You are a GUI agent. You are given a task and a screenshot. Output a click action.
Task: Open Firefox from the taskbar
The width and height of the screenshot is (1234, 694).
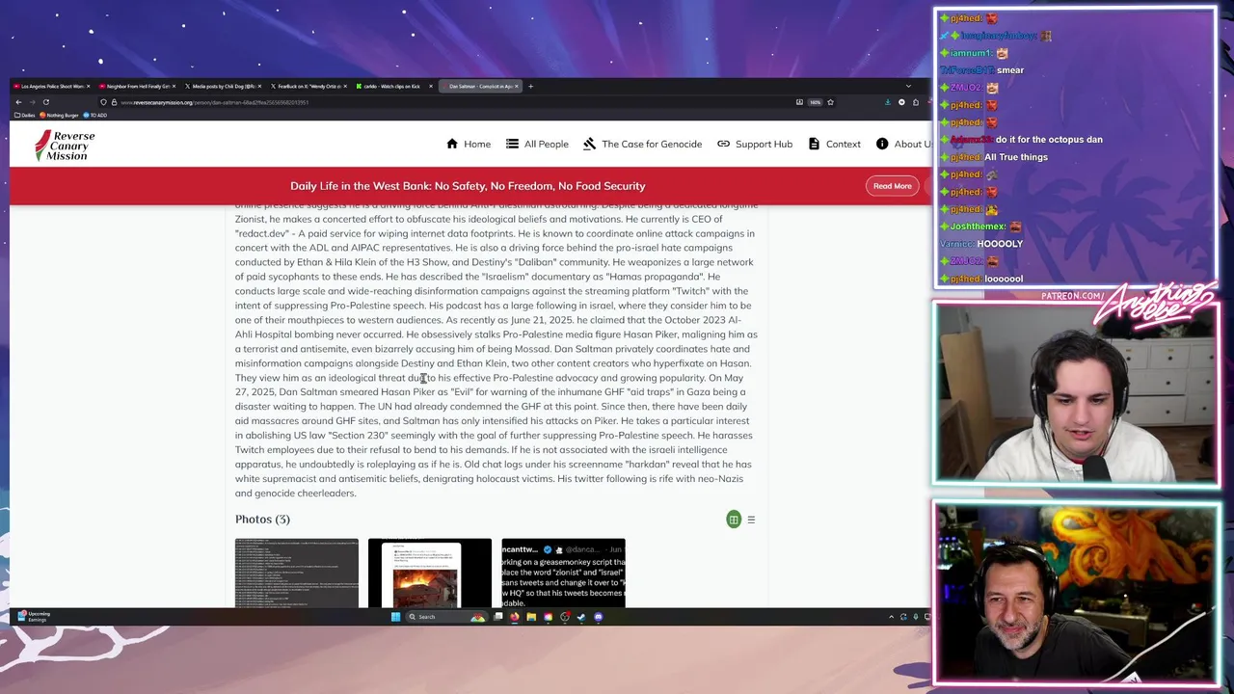pos(515,617)
